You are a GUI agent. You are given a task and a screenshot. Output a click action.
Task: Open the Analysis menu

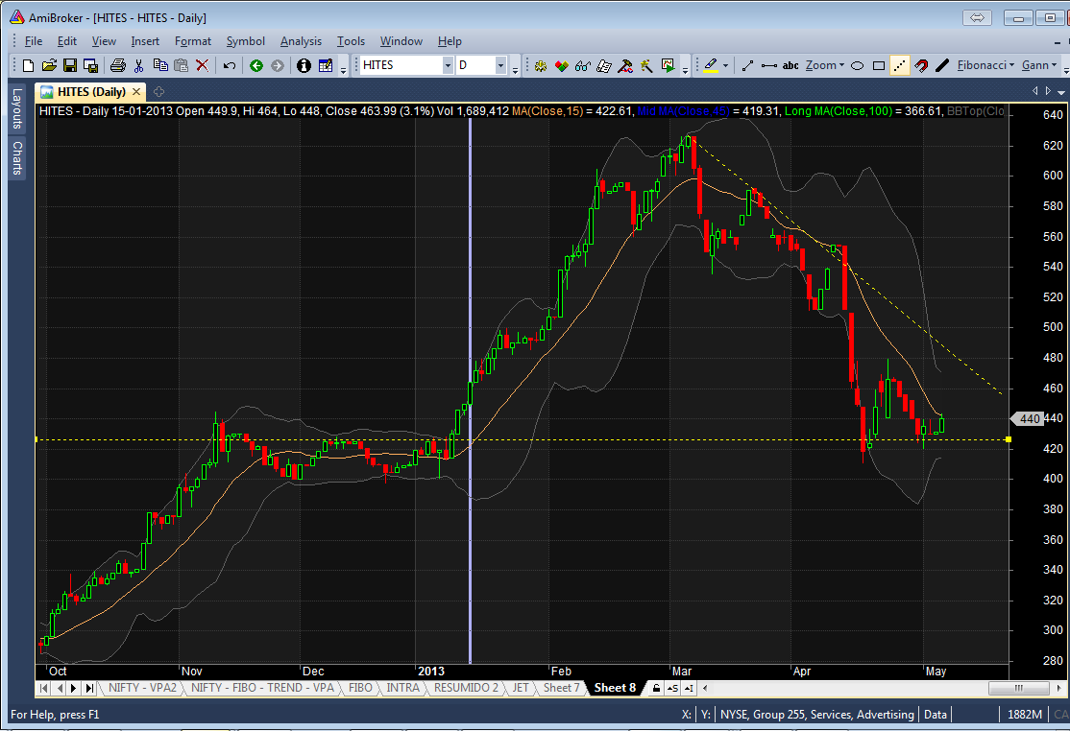tap(301, 41)
